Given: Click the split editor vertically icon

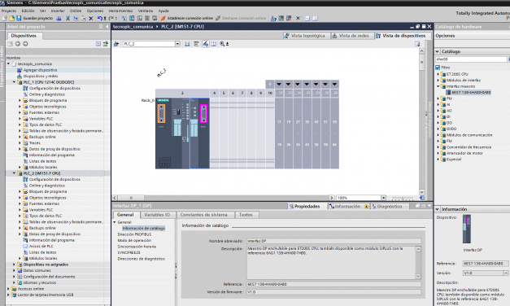Looking at the screenshot, I should [x=315, y=18].
